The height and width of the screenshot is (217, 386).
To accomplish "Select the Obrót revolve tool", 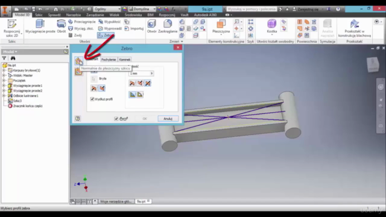I will point(62,27).
